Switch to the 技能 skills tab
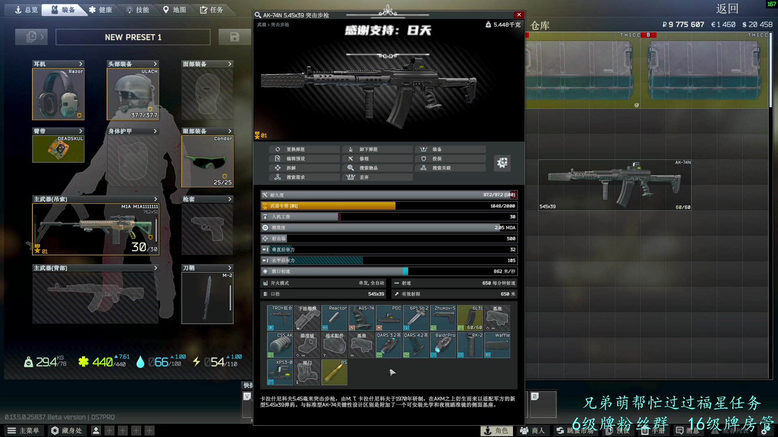Image resolution: width=778 pixels, height=437 pixels. tap(138, 10)
